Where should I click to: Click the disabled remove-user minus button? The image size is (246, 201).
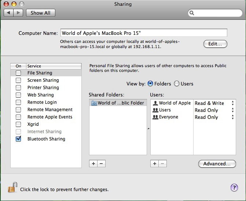162,164
